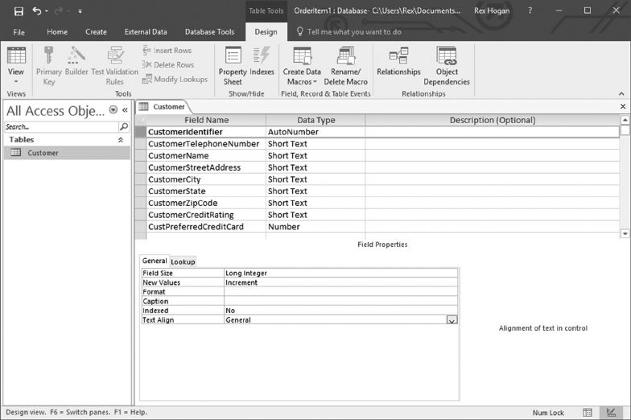Switch to Design View in status bar

pyautogui.click(x=611, y=412)
